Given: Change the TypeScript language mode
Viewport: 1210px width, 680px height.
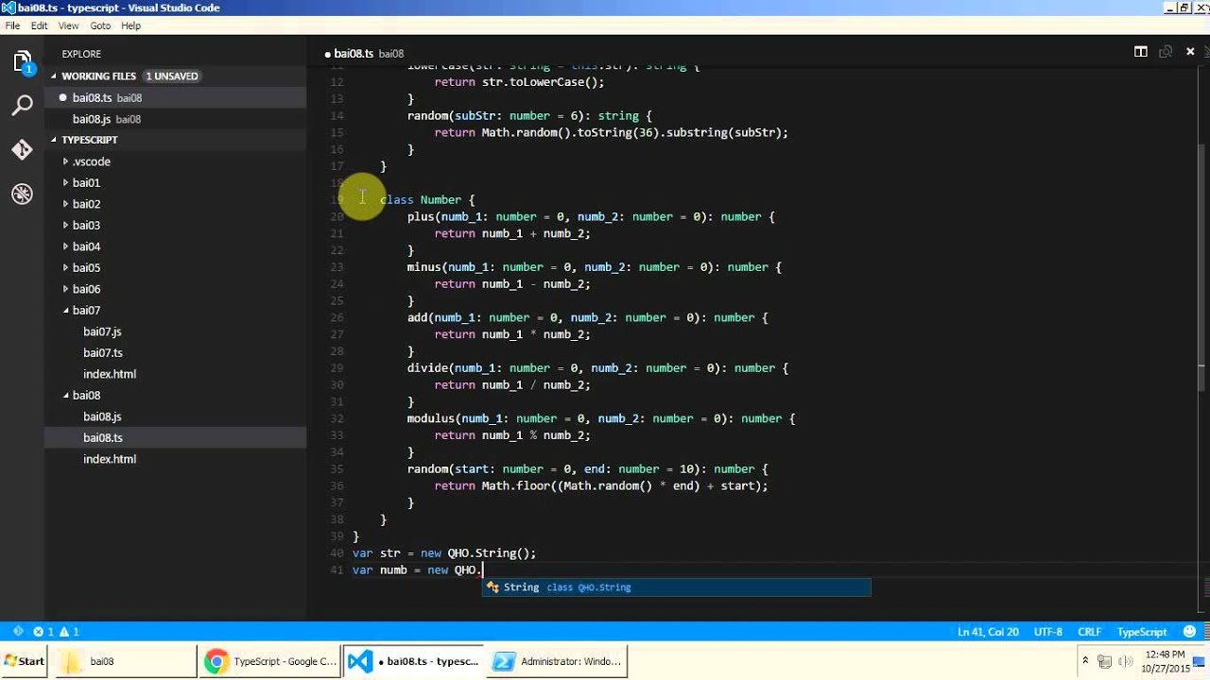Looking at the screenshot, I should click(x=1142, y=632).
